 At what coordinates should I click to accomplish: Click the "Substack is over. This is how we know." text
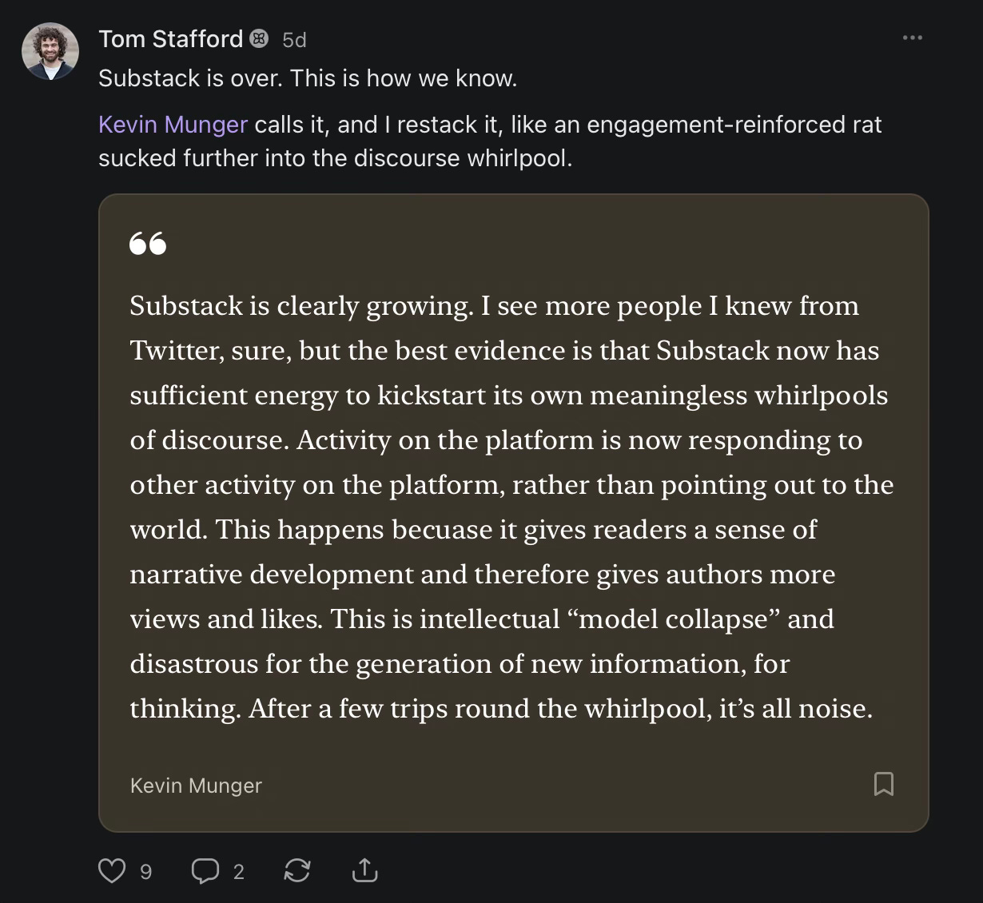pyautogui.click(x=308, y=78)
